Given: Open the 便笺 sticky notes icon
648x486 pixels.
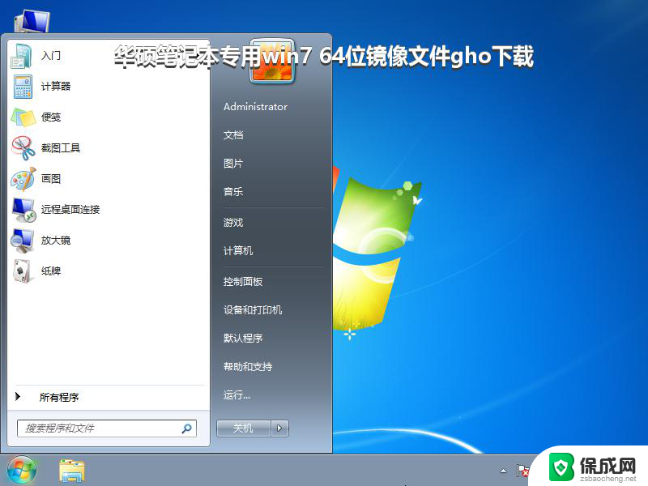Looking at the screenshot, I should click(23, 117).
